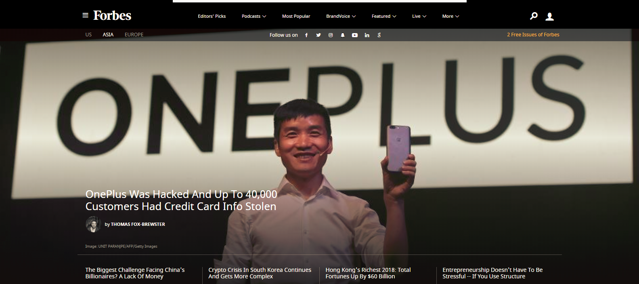Screen dimensions: 639x284
Task: Click Thomas Fox-Brewster's avatar photo
Action: pos(93,224)
